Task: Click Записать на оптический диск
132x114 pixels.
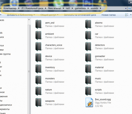Action: [x=80, y=15]
